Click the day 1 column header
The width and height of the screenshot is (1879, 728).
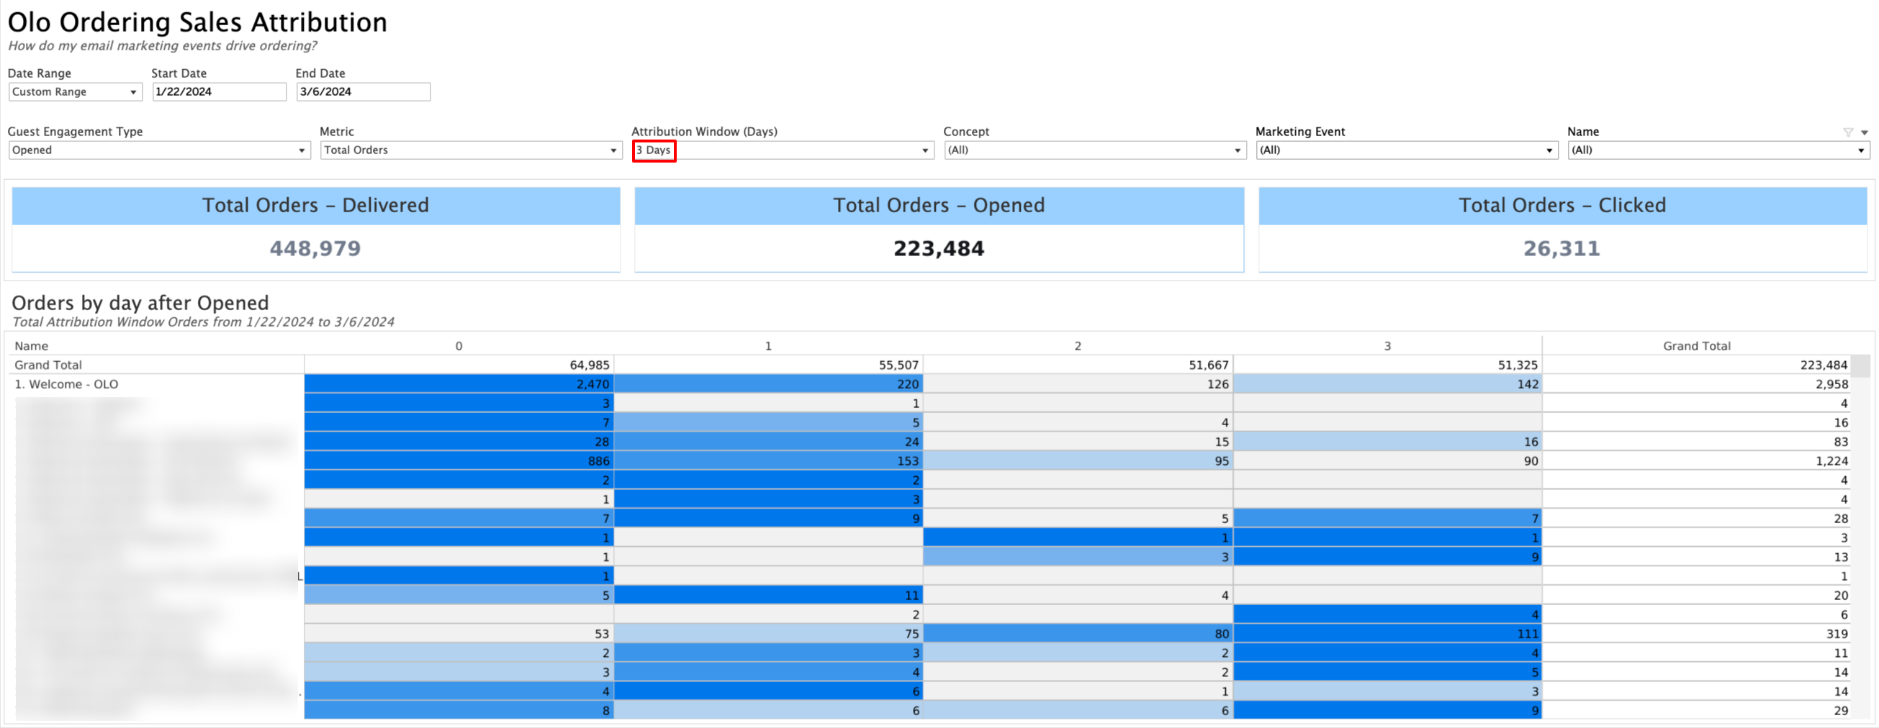tap(768, 346)
